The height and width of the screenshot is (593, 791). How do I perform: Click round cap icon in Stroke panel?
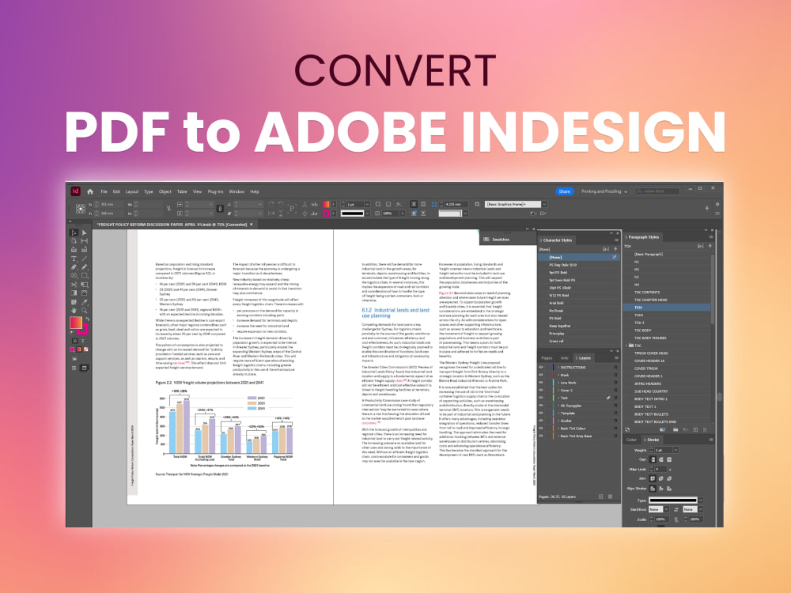point(660,460)
